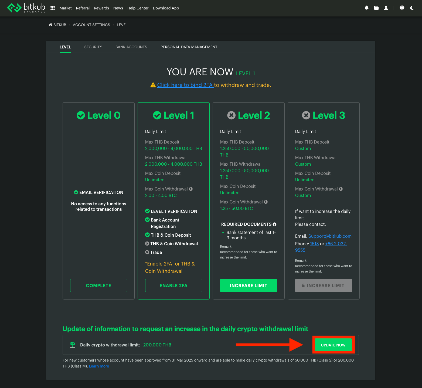Click the Level 1 Verification check icon
Image resolution: width=422 pixels, height=388 pixels.
pos(147,211)
